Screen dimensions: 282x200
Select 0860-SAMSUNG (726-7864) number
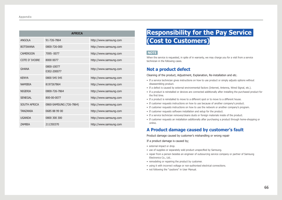62,105
